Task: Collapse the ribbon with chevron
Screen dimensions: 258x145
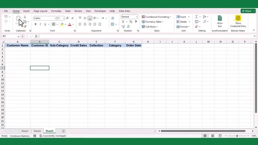Action: 254,30
